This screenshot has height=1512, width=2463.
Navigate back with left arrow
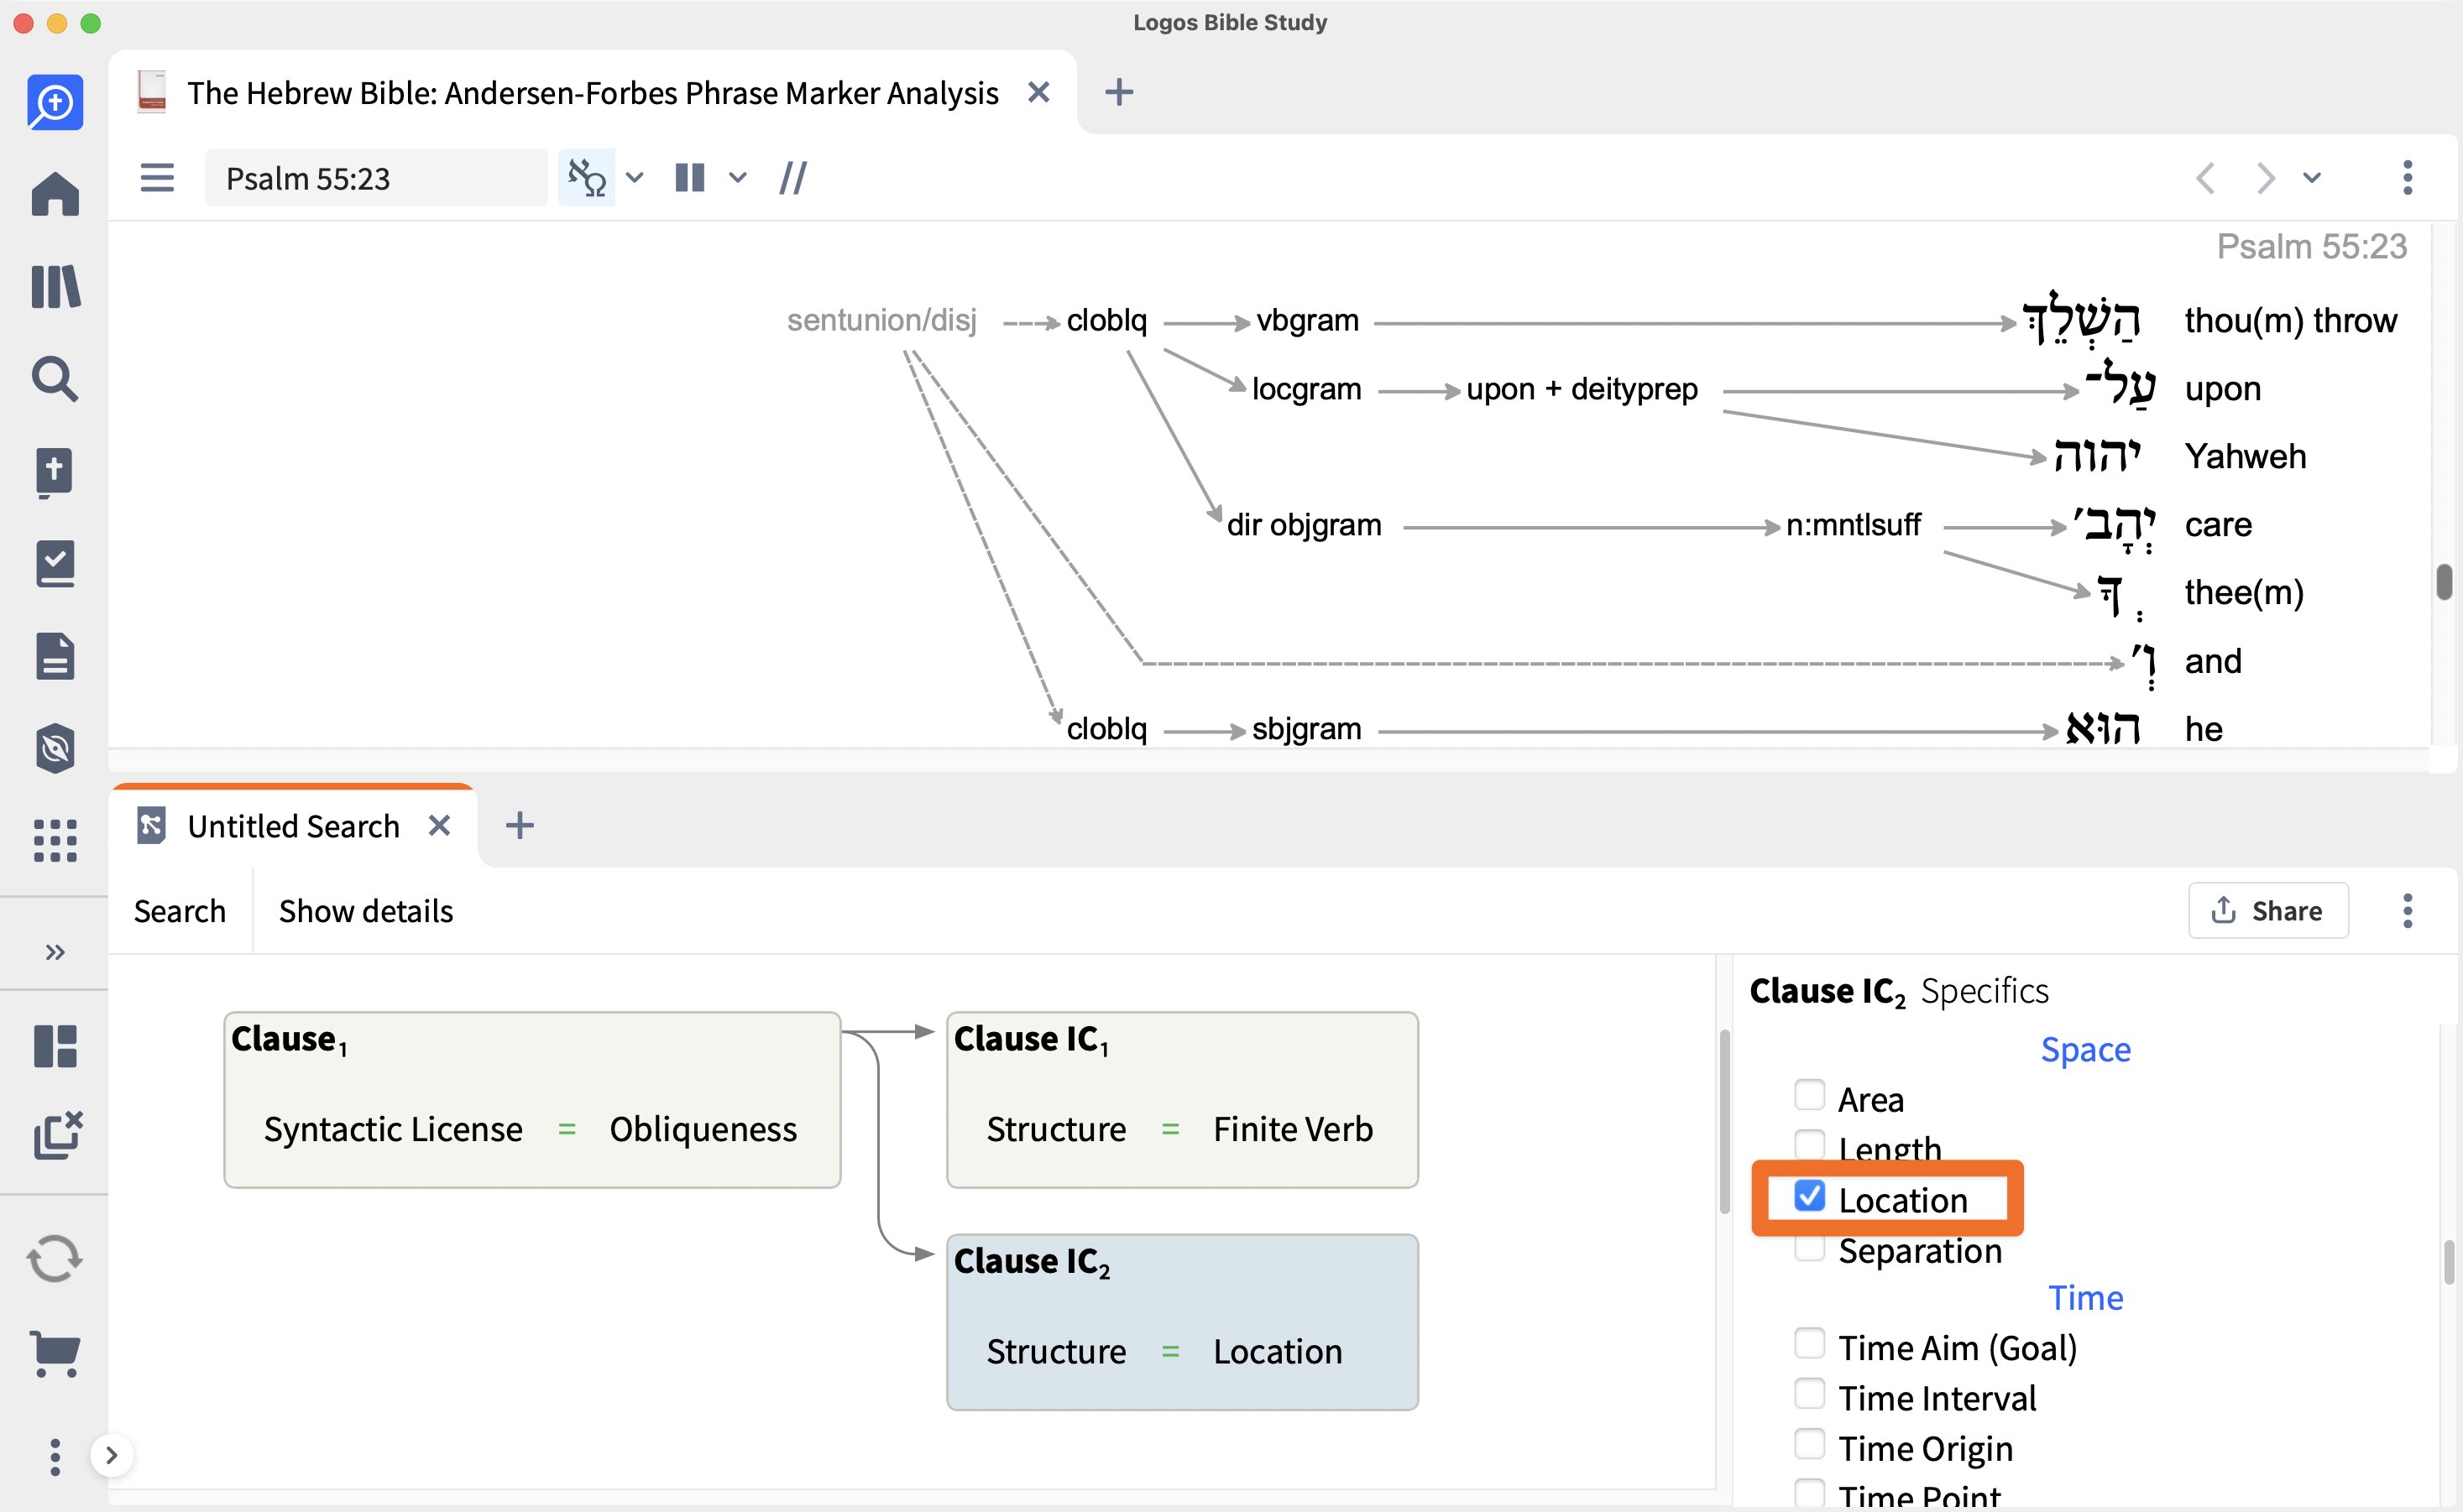pyautogui.click(x=2205, y=178)
